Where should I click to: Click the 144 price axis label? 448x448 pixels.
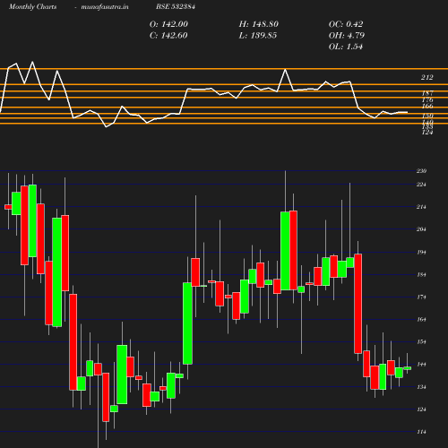[x=421, y=365]
